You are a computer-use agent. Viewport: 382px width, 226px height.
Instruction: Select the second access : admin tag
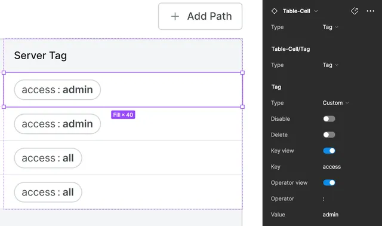pyautogui.click(x=57, y=124)
